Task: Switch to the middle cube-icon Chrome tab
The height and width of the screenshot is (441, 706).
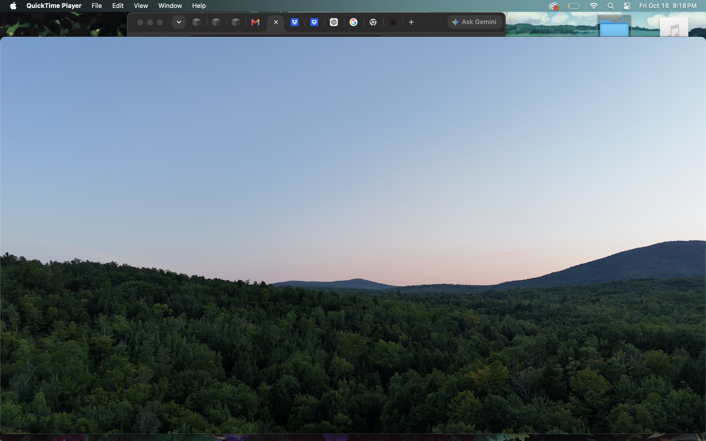Action: pos(216,22)
